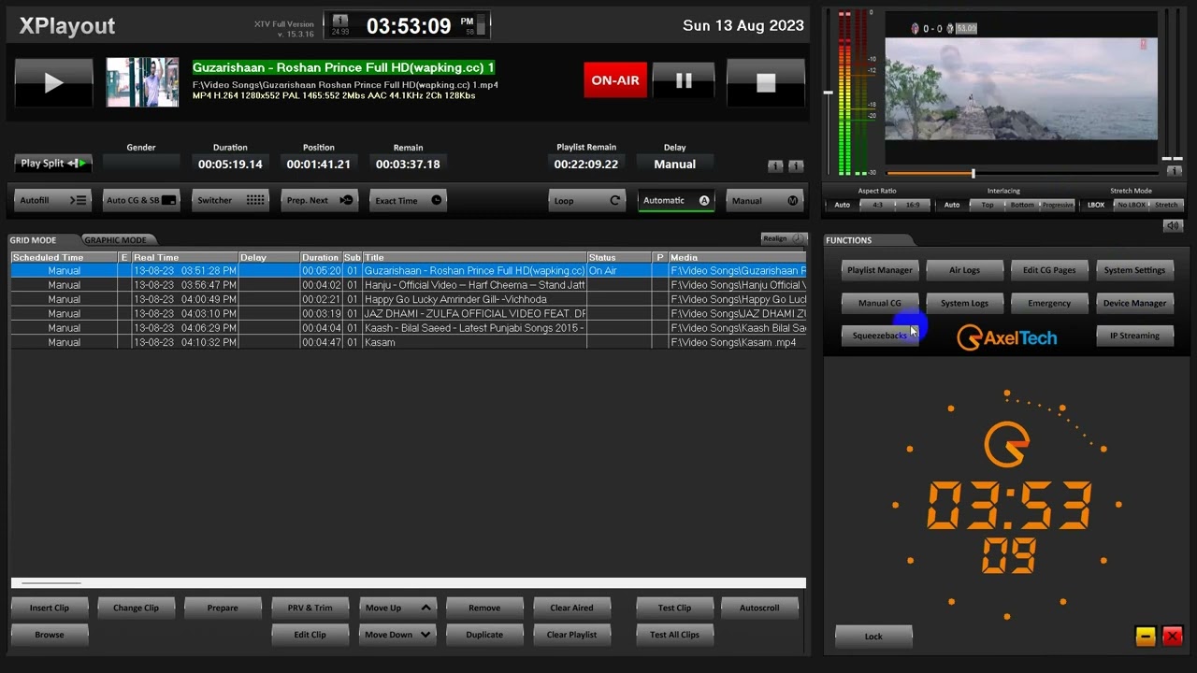1197x673 pixels.
Task: Click Test All Clips button
Action: [674, 635]
